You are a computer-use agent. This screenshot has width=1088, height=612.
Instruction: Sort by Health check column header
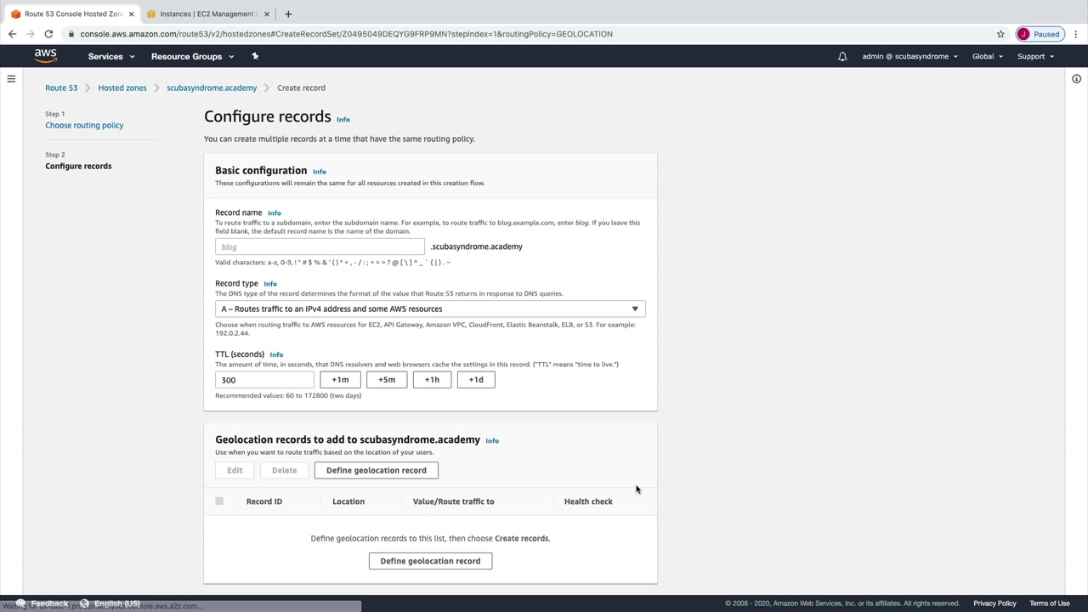click(x=588, y=501)
